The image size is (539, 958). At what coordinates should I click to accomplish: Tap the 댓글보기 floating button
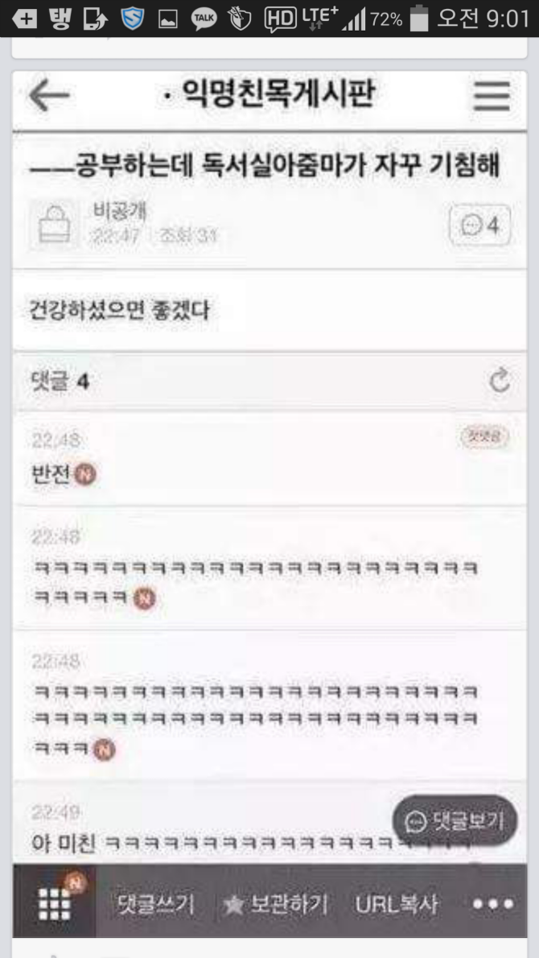pos(455,820)
